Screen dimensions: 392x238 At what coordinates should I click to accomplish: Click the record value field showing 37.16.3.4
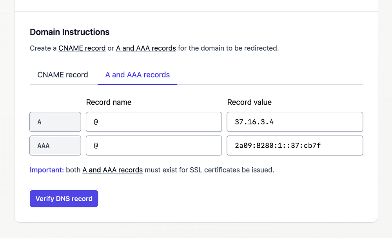coord(295,122)
